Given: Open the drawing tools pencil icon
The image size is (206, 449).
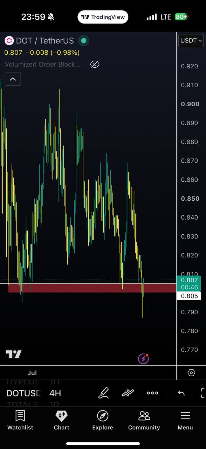Looking at the screenshot, I should pyautogui.click(x=104, y=393).
